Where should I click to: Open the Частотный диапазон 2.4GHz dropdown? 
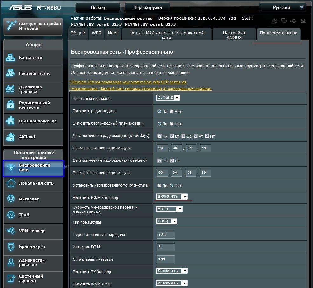coord(168,97)
